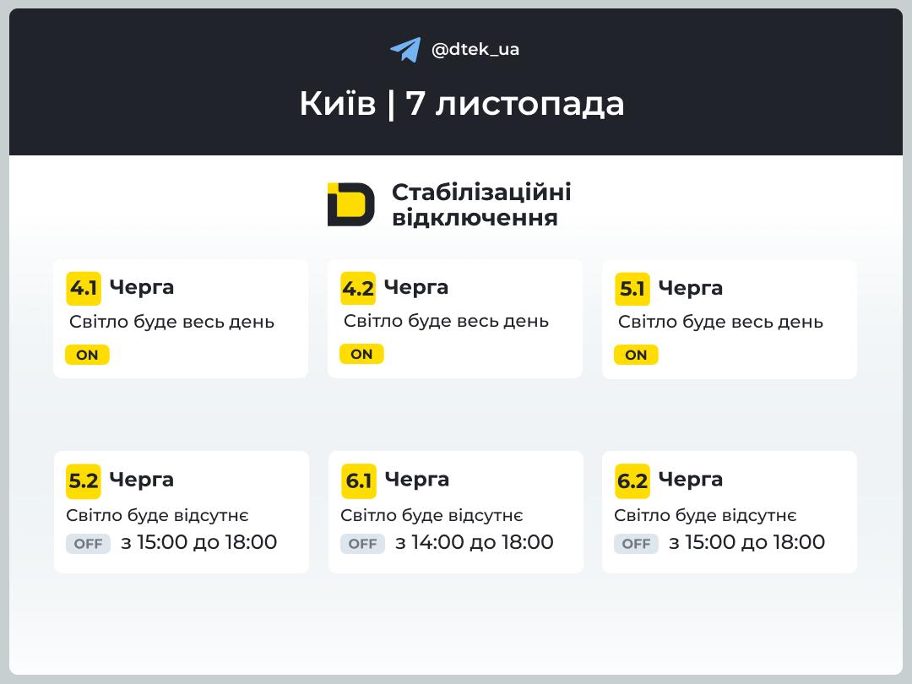Open the @dtek_ua Telegram handle
Screen dimensions: 912x684
475,50
